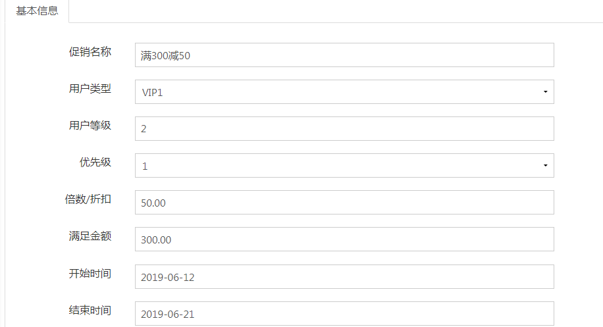Click the 开始时间 date field
Screen dimensions: 603x327
pyautogui.click(x=344, y=276)
